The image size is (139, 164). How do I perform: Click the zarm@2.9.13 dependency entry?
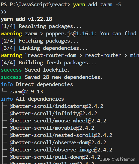pyautogui.click(x=26, y=92)
